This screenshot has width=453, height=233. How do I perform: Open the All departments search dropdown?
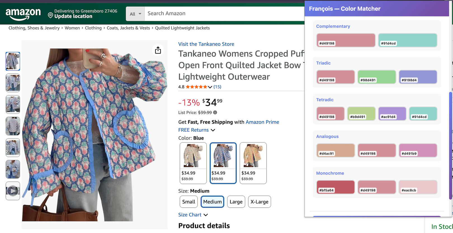pos(135,14)
